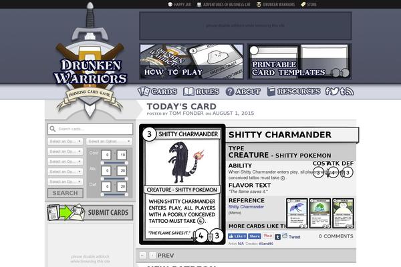Open the How To Play banner
This screenshot has width=401, height=267.
[x=191, y=61]
